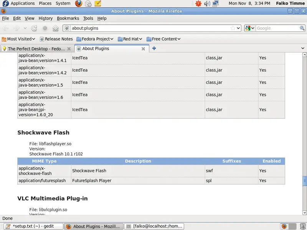Viewport: 307px width, 230px height.
Task: Click the Fedora logo in the panel
Action: 5,3
